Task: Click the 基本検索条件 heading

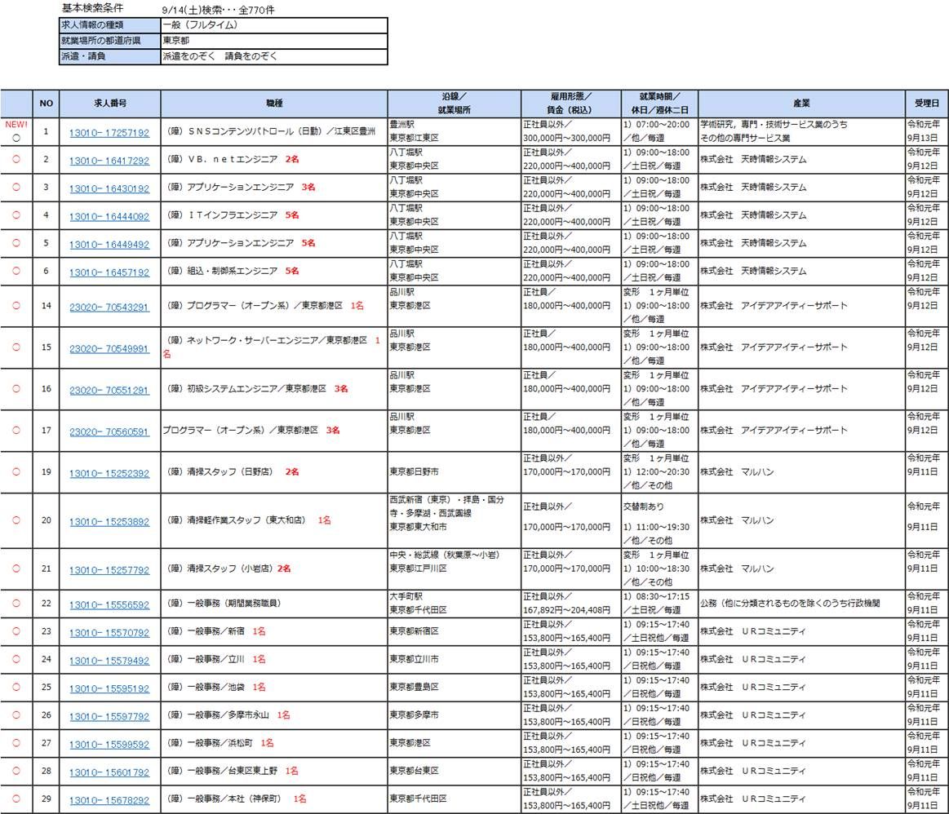Action: click(92, 8)
